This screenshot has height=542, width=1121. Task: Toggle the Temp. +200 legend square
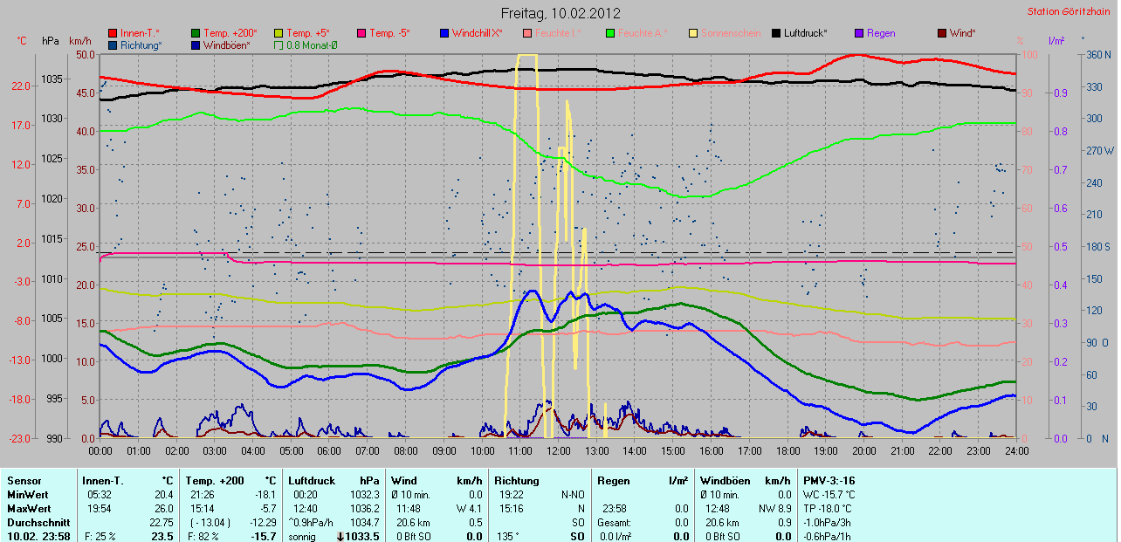[x=196, y=33]
